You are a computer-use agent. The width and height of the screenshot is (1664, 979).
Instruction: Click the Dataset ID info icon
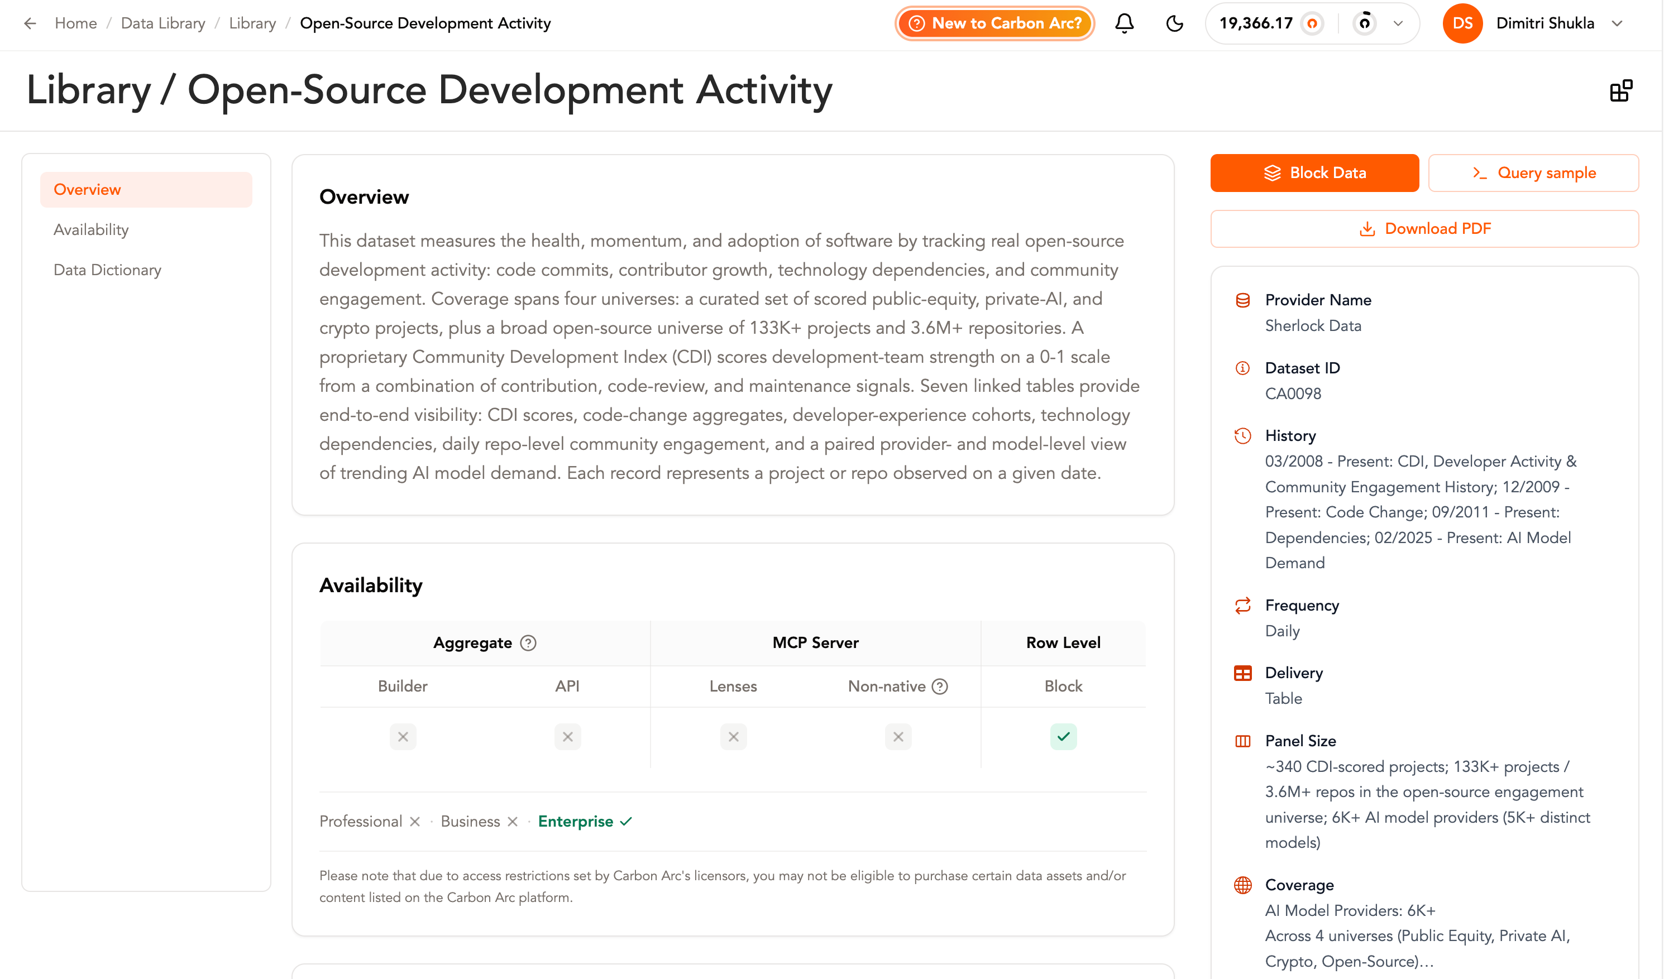(x=1242, y=368)
